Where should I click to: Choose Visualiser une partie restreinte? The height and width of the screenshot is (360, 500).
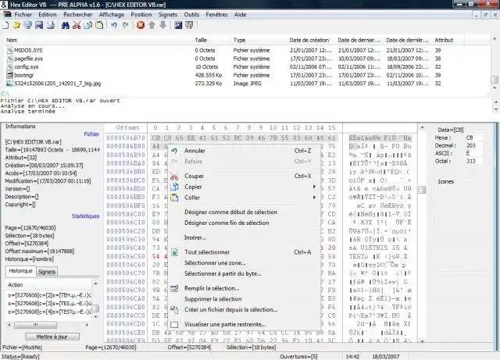(x=244, y=324)
